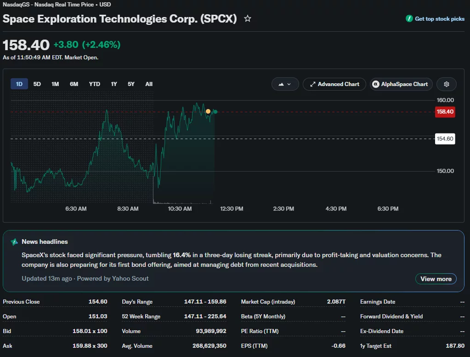470x357 pixels.
Task: Add SPCX to watchlist with star icon
Action: pos(247,18)
